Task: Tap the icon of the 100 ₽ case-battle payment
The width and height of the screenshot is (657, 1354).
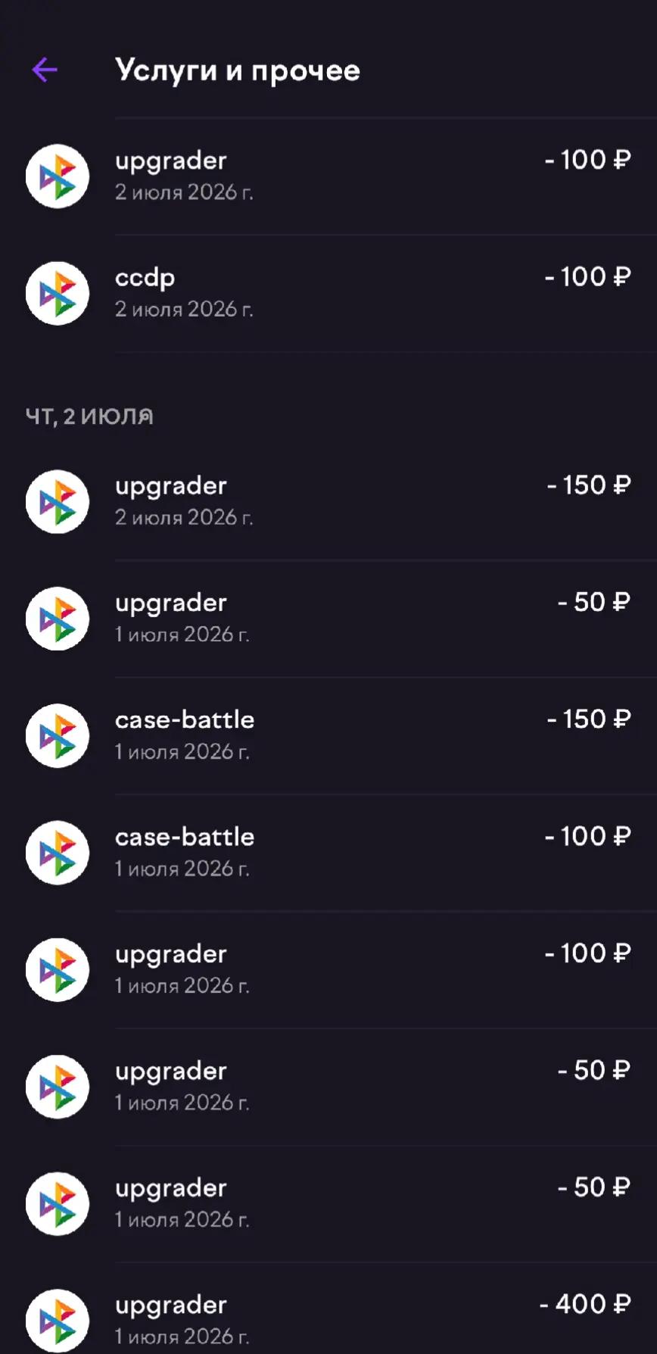Action: pyautogui.click(x=58, y=853)
